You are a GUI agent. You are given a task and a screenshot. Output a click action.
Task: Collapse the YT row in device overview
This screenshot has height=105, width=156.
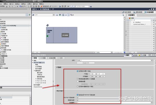[132, 20]
